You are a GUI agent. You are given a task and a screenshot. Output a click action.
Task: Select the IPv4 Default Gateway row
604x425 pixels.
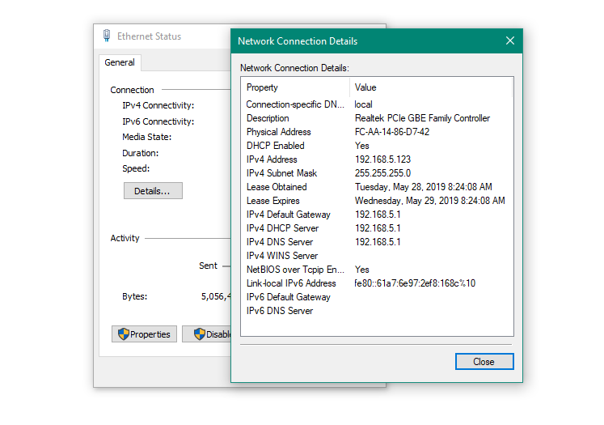[288, 215]
